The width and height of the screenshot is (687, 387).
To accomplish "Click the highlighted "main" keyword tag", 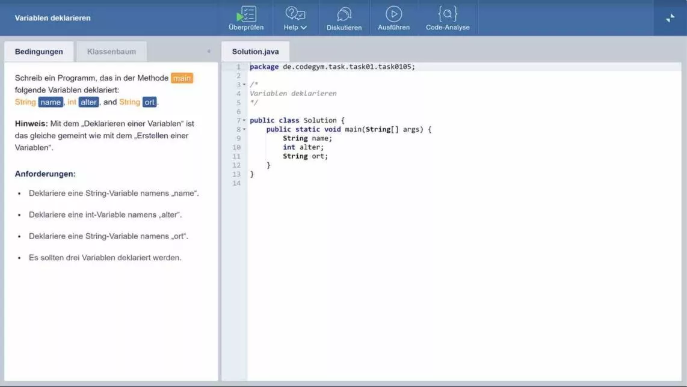I will 182,78.
